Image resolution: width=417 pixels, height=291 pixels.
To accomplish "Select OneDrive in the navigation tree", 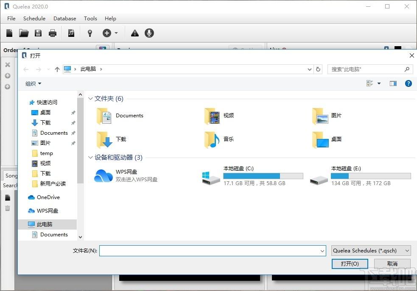I will pyautogui.click(x=48, y=197).
